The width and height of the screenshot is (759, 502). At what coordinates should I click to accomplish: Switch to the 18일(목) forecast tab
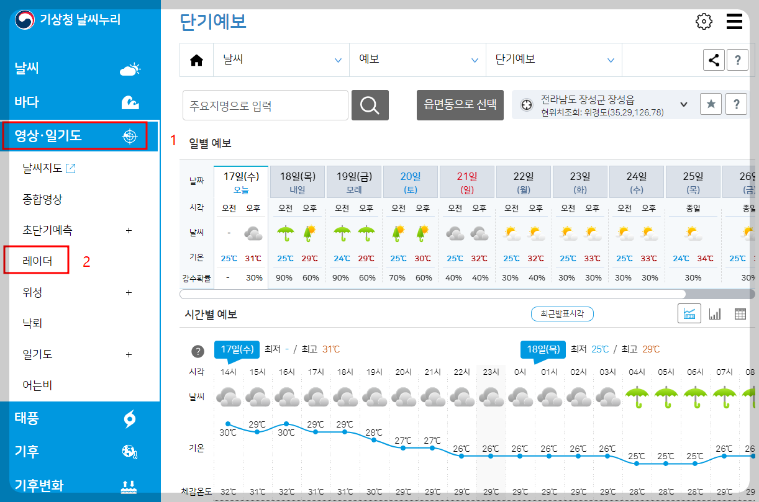pyautogui.click(x=297, y=181)
